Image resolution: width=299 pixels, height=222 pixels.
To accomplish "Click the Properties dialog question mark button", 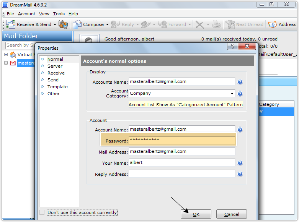I will point(232,46).
